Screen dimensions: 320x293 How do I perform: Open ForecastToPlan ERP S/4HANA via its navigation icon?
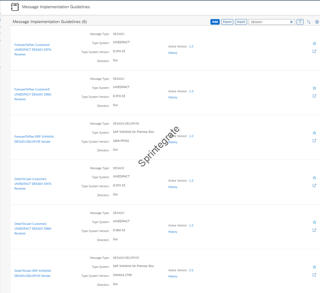click(x=314, y=141)
